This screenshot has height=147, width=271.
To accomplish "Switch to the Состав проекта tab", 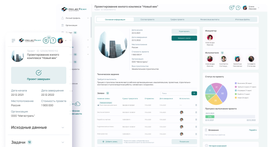I will 148,20.
